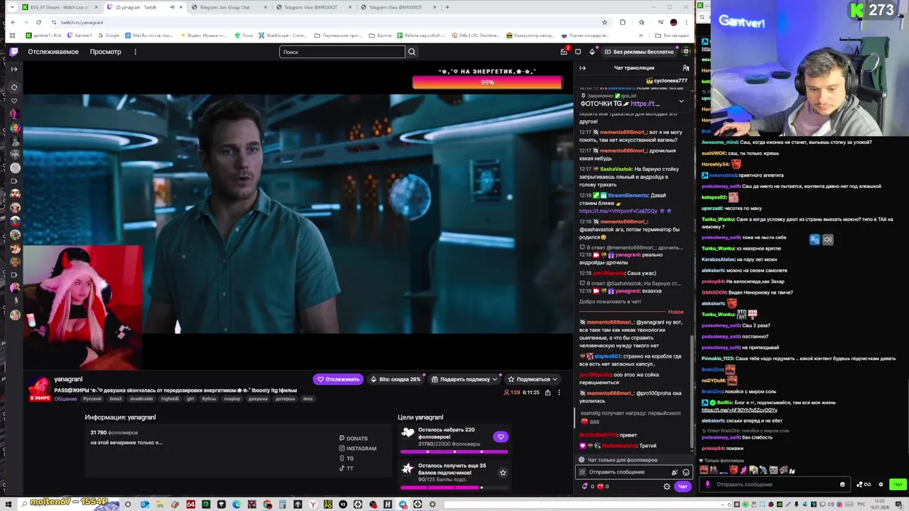Open the heart icon in the left sidebar
The height and width of the screenshot is (511, 909).
(x=13, y=101)
